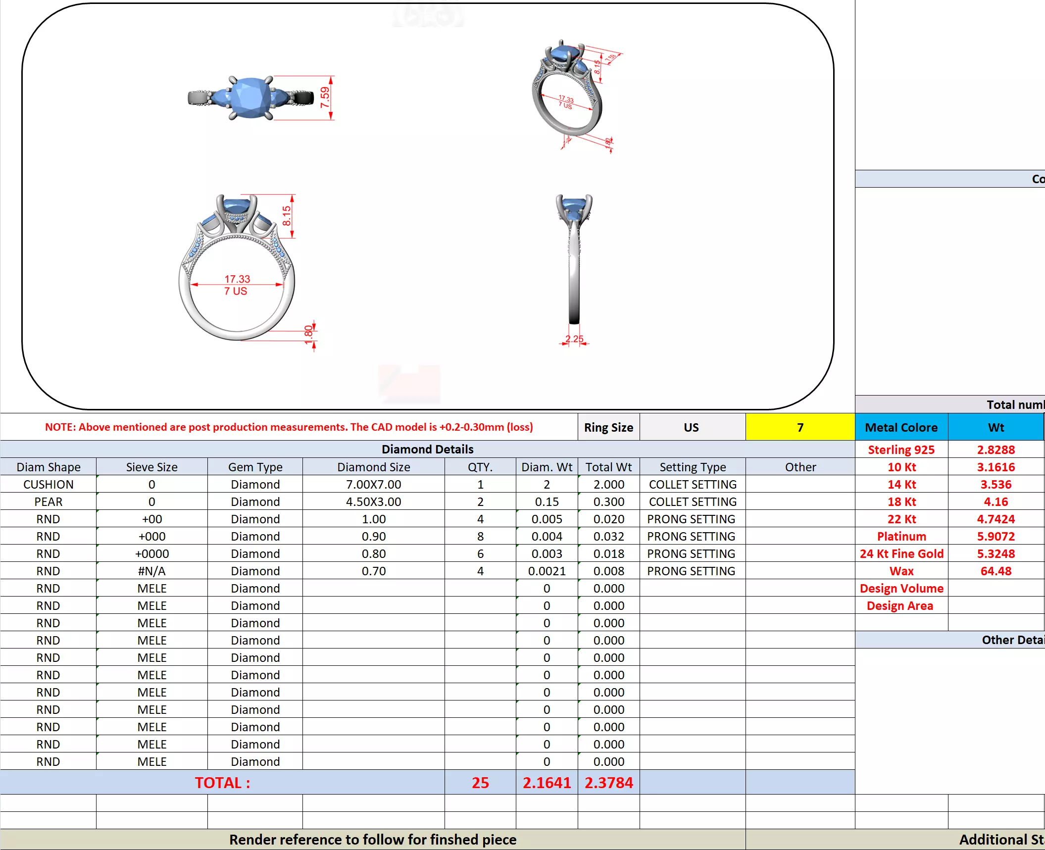Click the Render reference footer text
This screenshot has height=850, width=1045.
click(372, 840)
